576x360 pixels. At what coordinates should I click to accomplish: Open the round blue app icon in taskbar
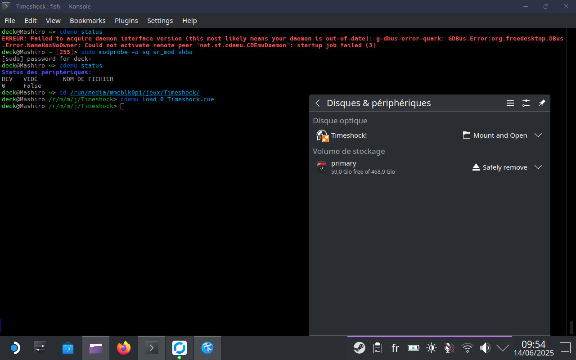pyautogui.click(x=207, y=348)
